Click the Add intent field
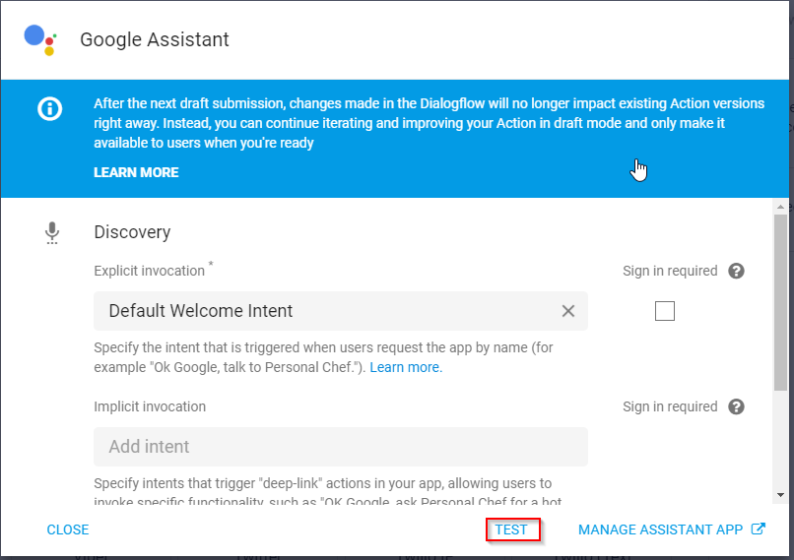The height and width of the screenshot is (560, 794). click(340, 447)
